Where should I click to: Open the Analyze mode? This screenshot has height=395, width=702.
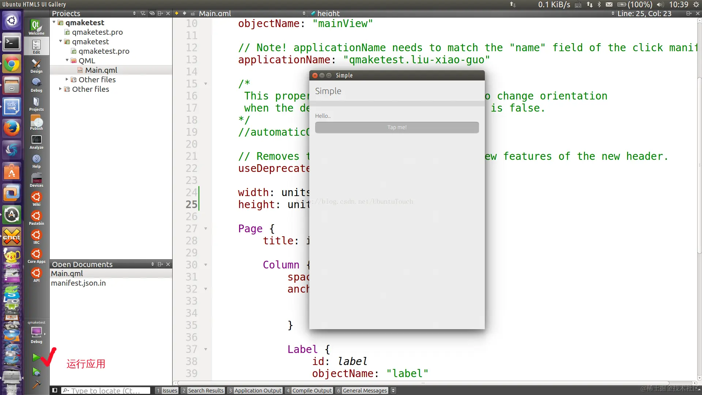point(36,142)
